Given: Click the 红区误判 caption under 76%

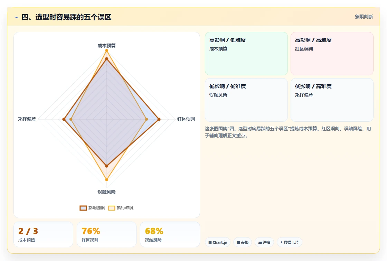Looking at the screenshot, I should click(x=90, y=240).
